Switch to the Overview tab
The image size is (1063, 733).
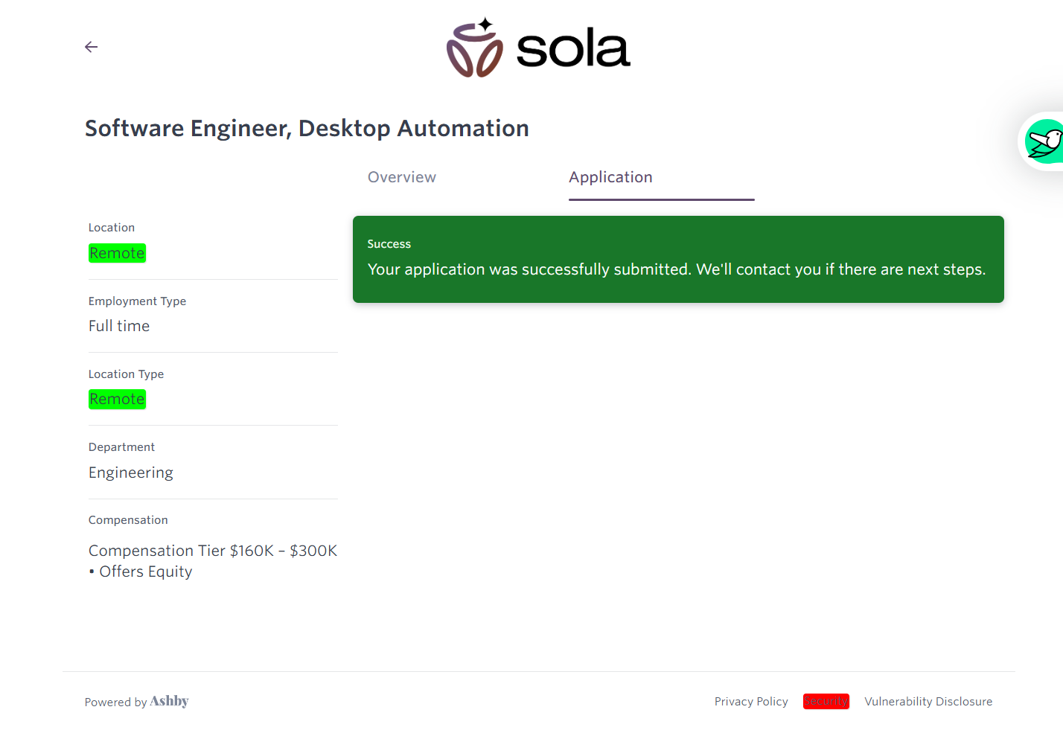point(401,177)
